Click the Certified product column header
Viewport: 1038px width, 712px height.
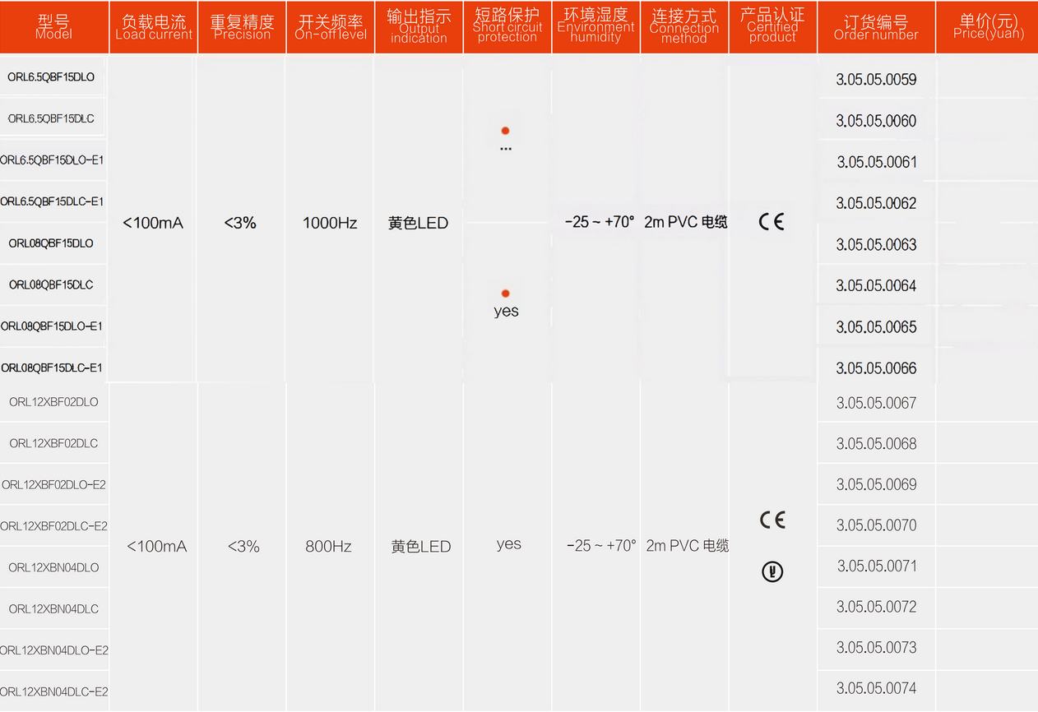pos(772,27)
